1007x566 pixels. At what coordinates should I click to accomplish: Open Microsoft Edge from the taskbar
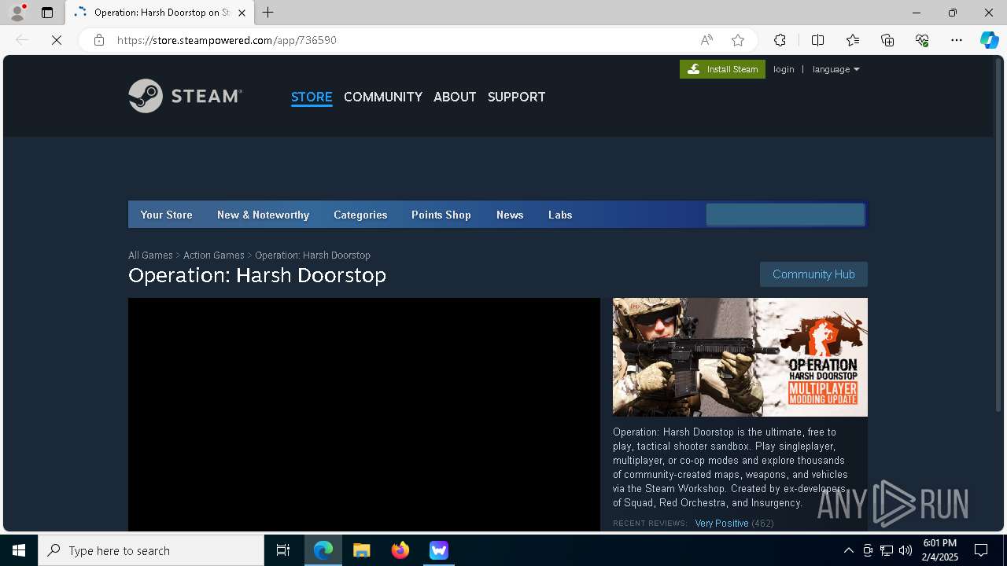pos(323,550)
